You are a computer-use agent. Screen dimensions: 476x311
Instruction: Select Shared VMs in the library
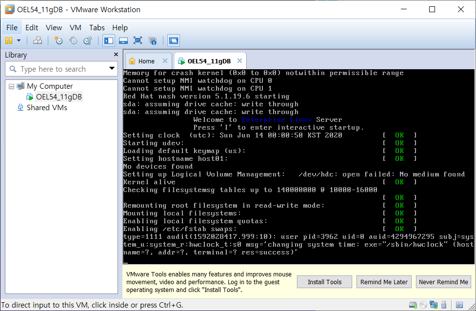coord(47,107)
